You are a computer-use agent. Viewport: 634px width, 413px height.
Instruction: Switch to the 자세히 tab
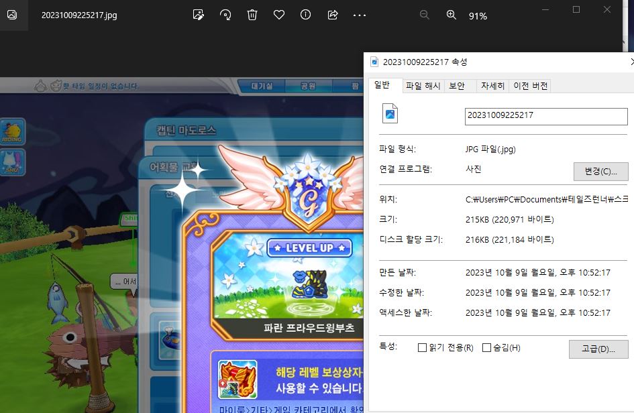click(x=492, y=86)
